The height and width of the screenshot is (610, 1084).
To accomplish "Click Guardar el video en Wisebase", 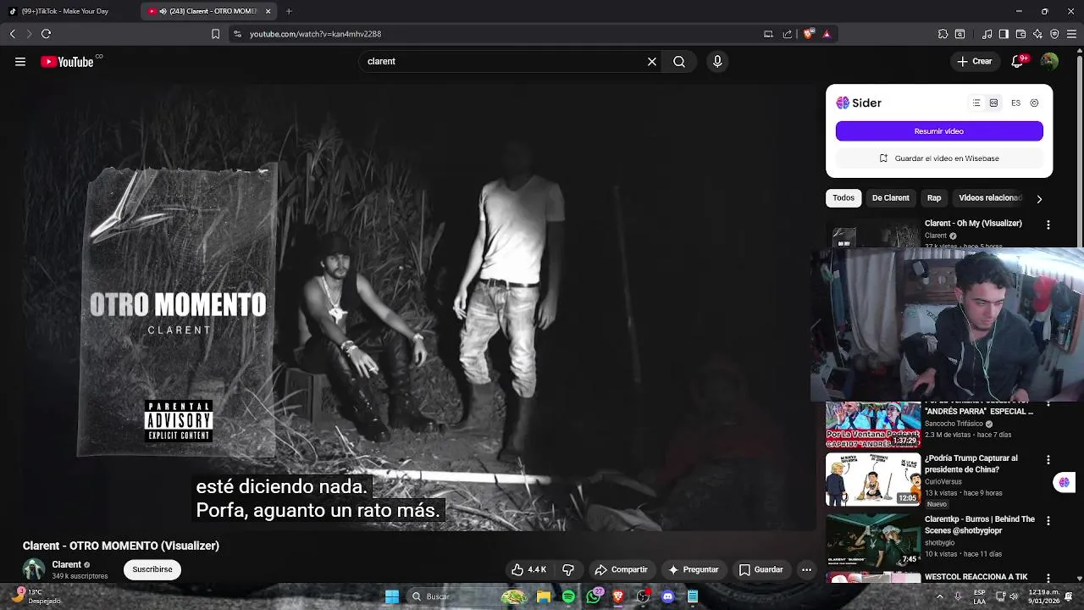I will pyautogui.click(x=939, y=158).
